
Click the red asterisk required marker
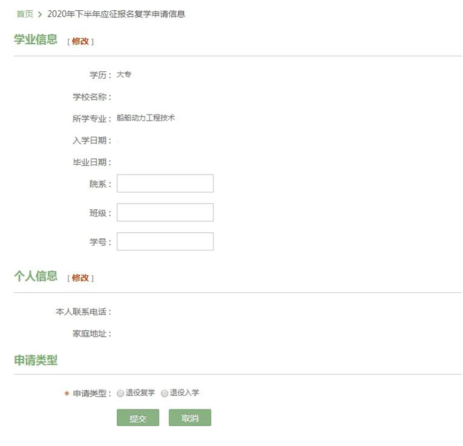(x=66, y=394)
